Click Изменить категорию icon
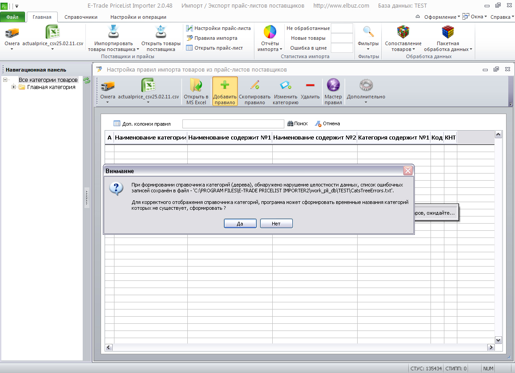515x373 pixels. (x=285, y=85)
